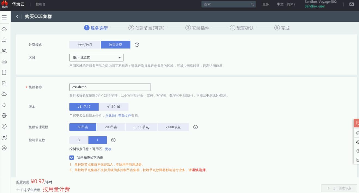The width and height of the screenshot is (359, 193).
Task: Open the rounded-square cloud storage sidebar icon
Action: [x=4, y=72]
